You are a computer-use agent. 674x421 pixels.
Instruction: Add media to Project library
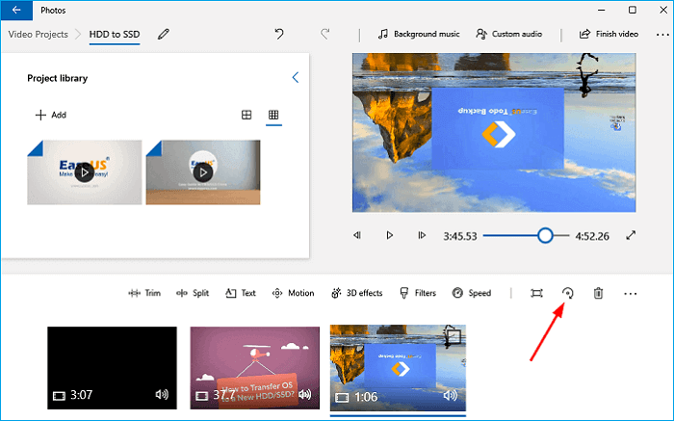coord(50,115)
